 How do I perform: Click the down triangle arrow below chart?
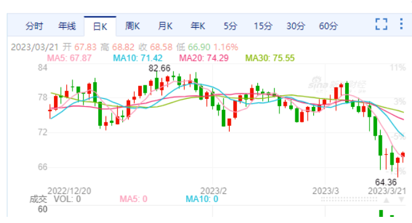(402, 200)
